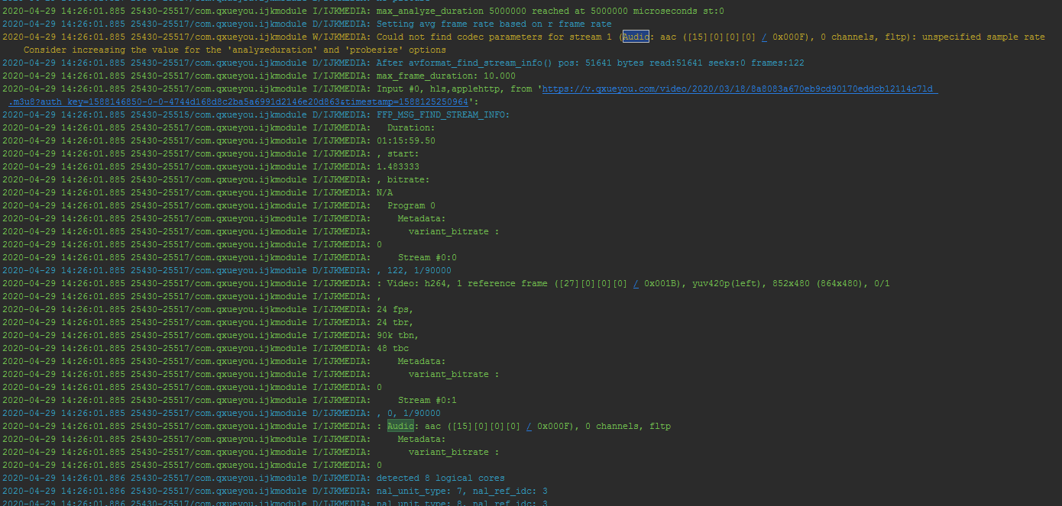Screen dimensions: 1062x506
Task: Click the ', 122, 1/90000' debug line
Action: 414,270
